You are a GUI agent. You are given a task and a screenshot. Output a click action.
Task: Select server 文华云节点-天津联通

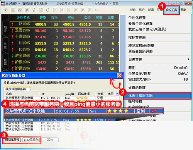coord(59,129)
